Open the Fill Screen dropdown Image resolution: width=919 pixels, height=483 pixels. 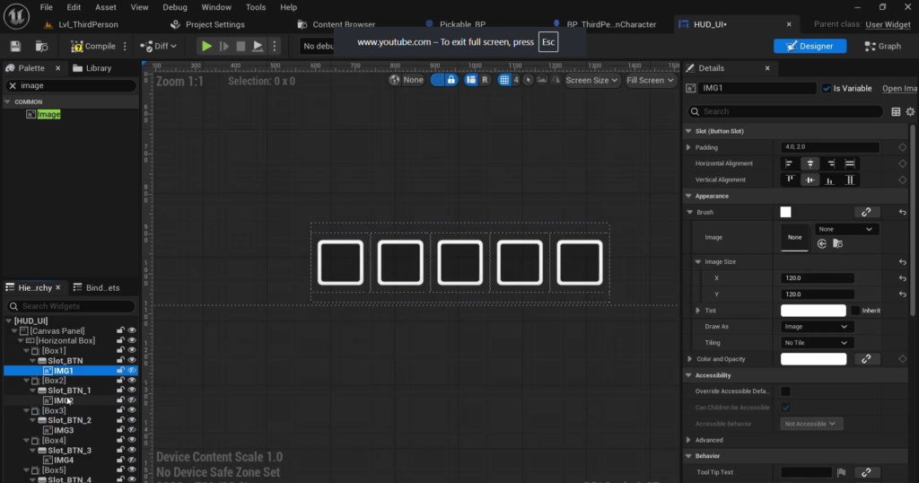(650, 80)
